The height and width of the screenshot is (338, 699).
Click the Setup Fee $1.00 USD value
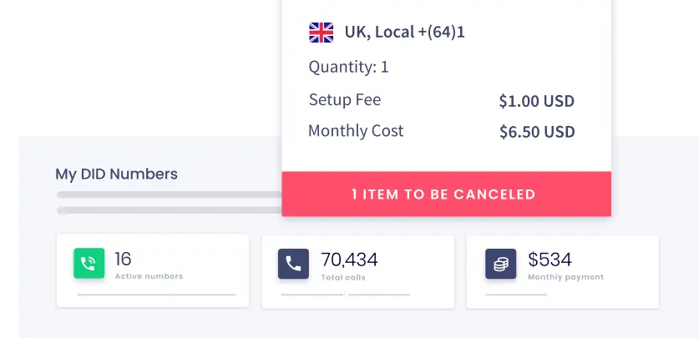pos(537,101)
